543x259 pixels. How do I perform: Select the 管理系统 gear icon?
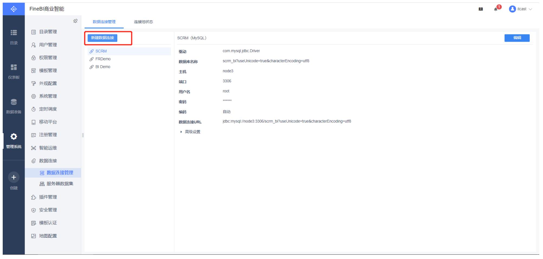14,136
